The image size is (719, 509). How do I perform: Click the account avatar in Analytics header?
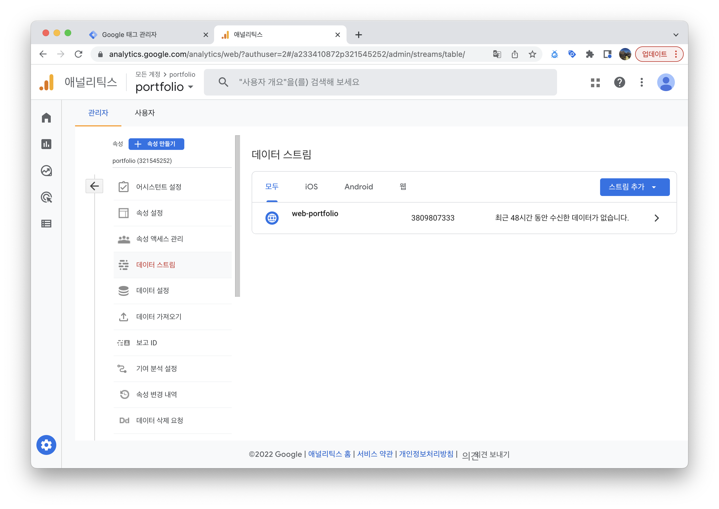pyautogui.click(x=666, y=83)
